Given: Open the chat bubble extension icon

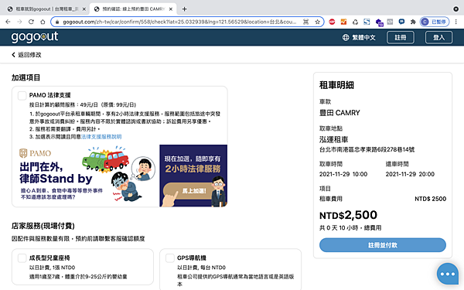Looking at the screenshot, I should 401,22.
